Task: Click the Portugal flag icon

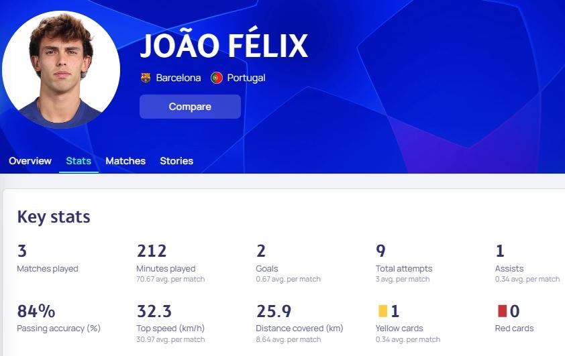Action: coord(217,78)
